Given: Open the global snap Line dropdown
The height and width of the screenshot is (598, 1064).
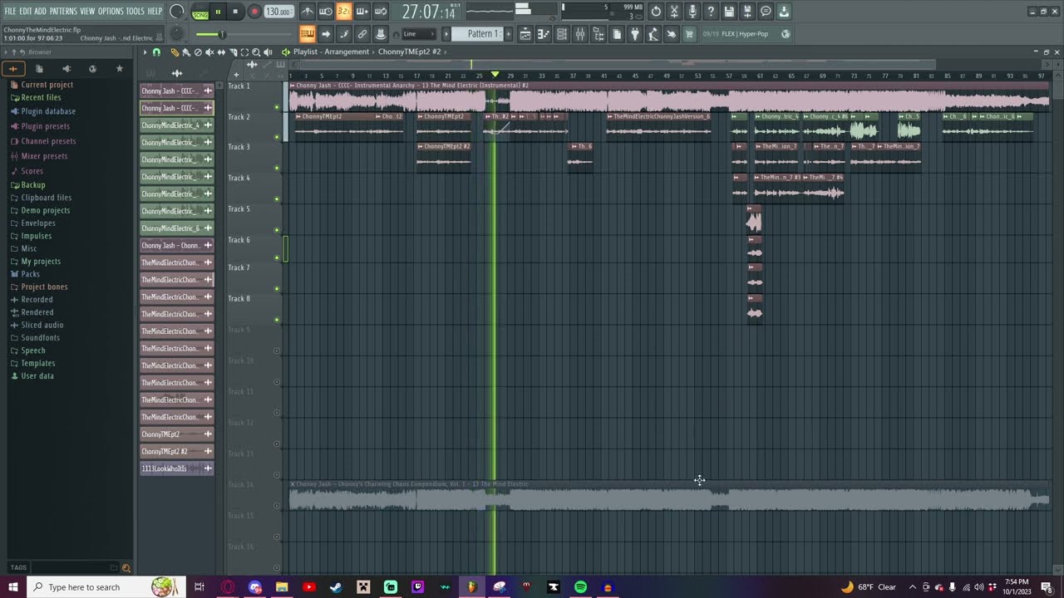Looking at the screenshot, I should click(418, 34).
